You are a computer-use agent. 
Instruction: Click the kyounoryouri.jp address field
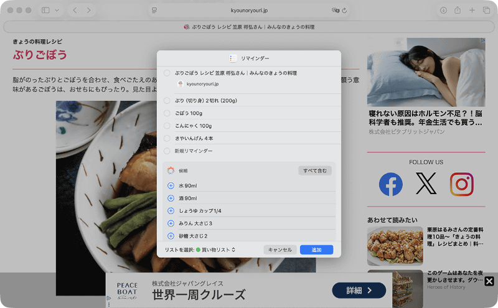(x=250, y=10)
